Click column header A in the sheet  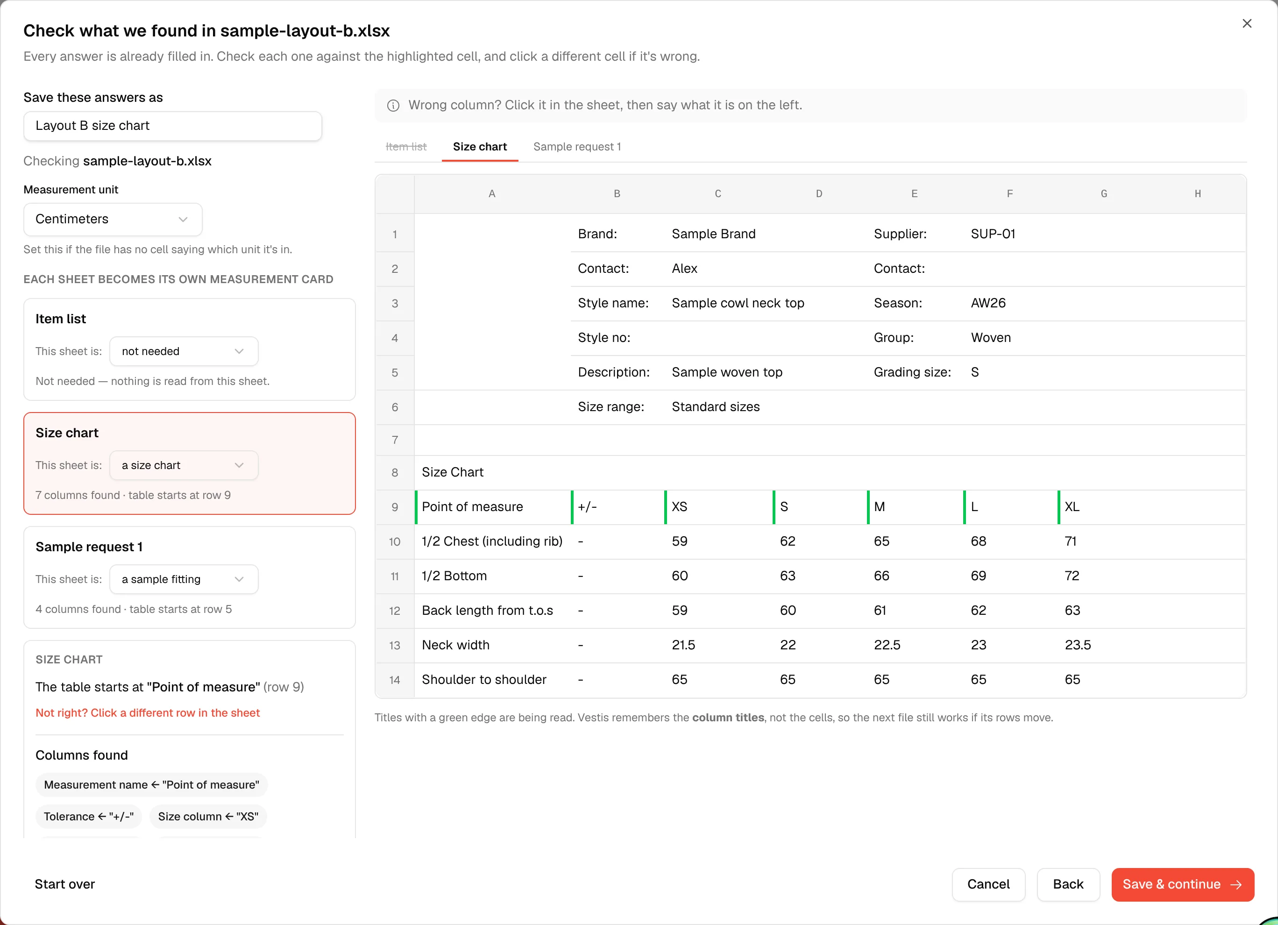pos(492,193)
